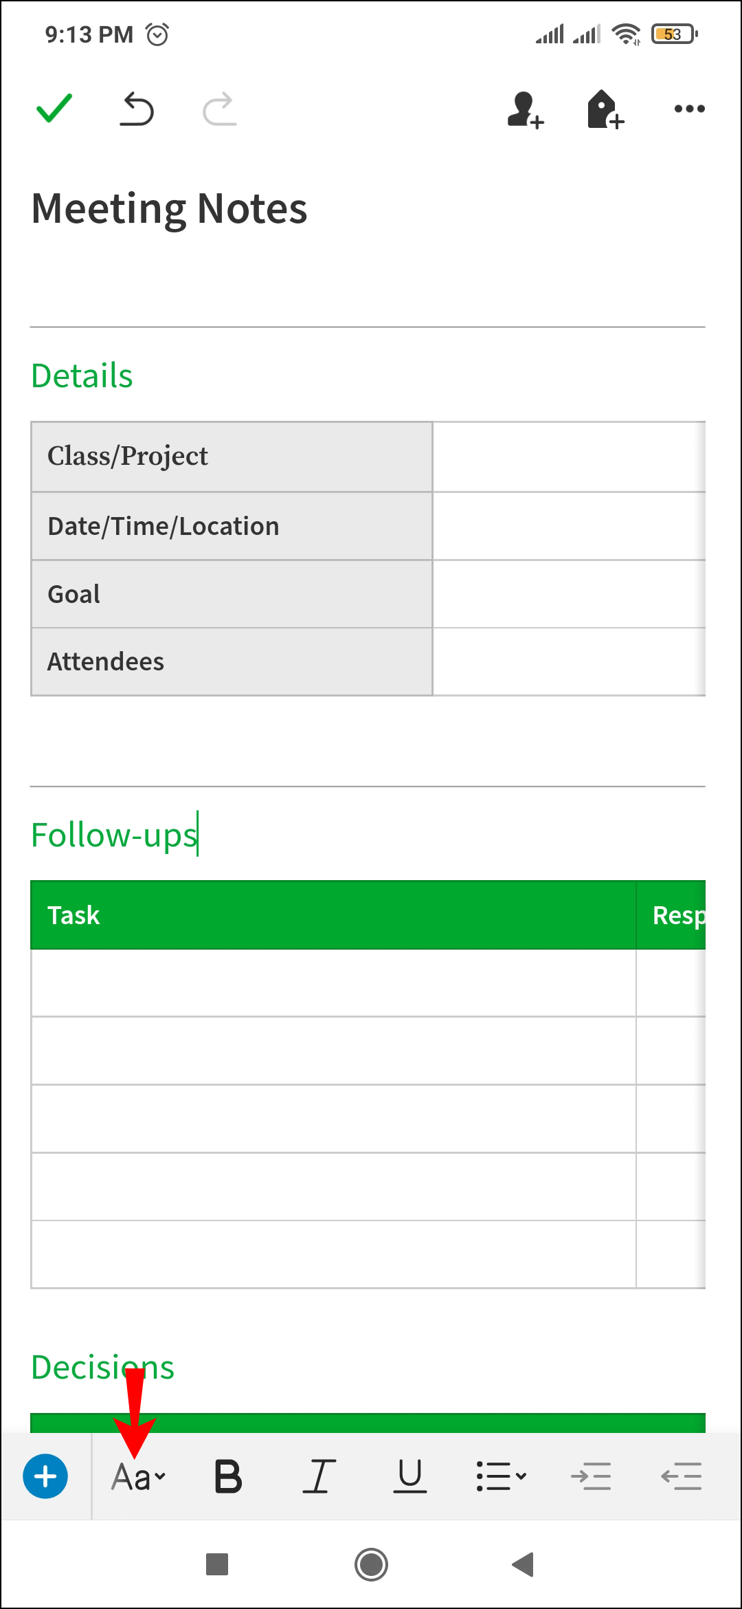The width and height of the screenshot is (742, 1609).
Task: Tap the green checkmark to save note
Action: (x=54, y=108)
